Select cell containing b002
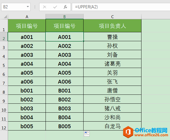This screenshot has width=170, height=140. pos(27,99)
